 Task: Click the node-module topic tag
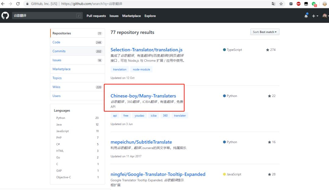[141, 69]
